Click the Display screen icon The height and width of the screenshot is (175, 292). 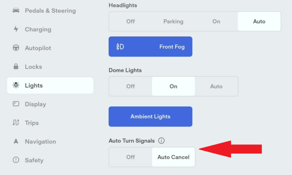16,104
